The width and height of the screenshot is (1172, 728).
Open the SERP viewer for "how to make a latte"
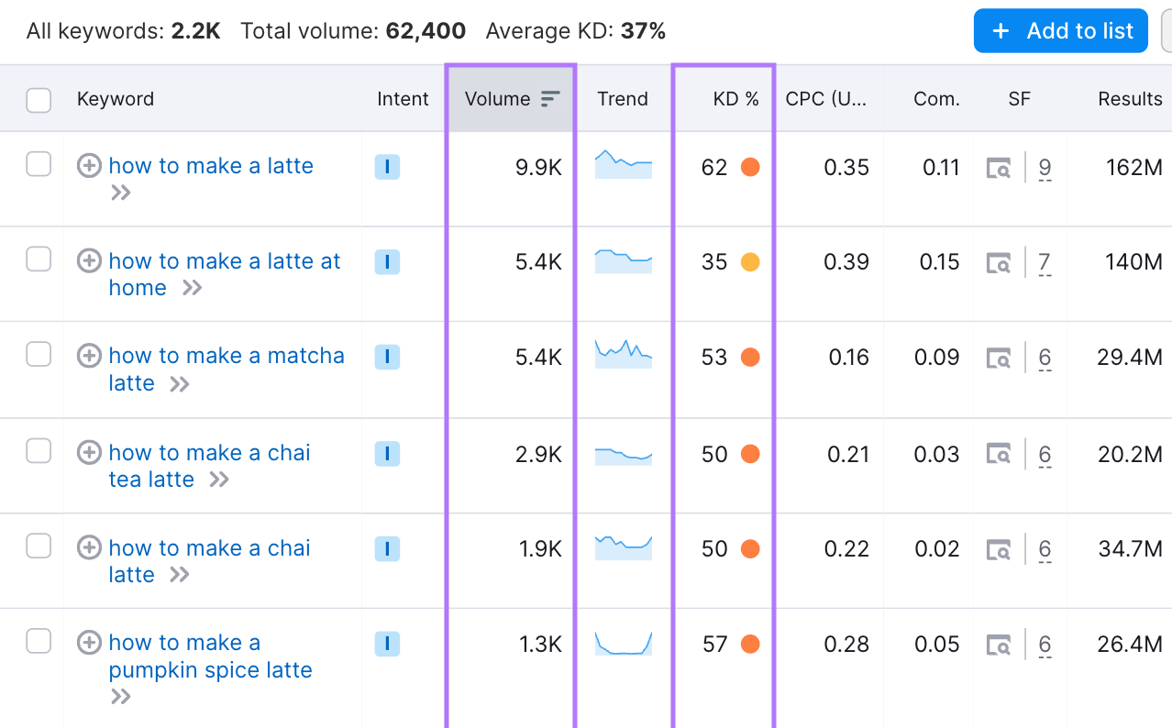click(x=998, y=167)
